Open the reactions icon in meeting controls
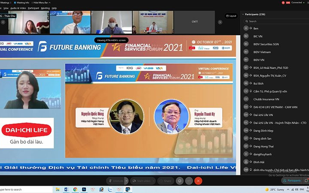The width and height of the screenshot is (309, 193). pos(179,181)
